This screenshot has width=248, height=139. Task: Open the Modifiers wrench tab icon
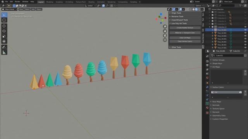click(207, 87)
